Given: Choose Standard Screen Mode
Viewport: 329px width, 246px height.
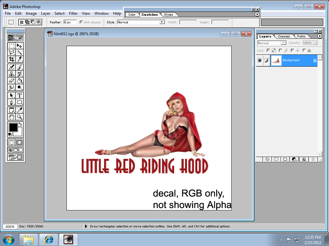Looking at the screenshot, I should (x=10, y=150).
